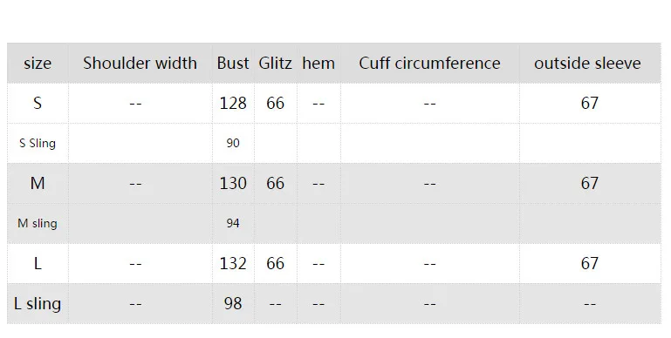Select bust value 132 in L row
671x338 pixels.
pyautogui.click(x=233, y=263)
